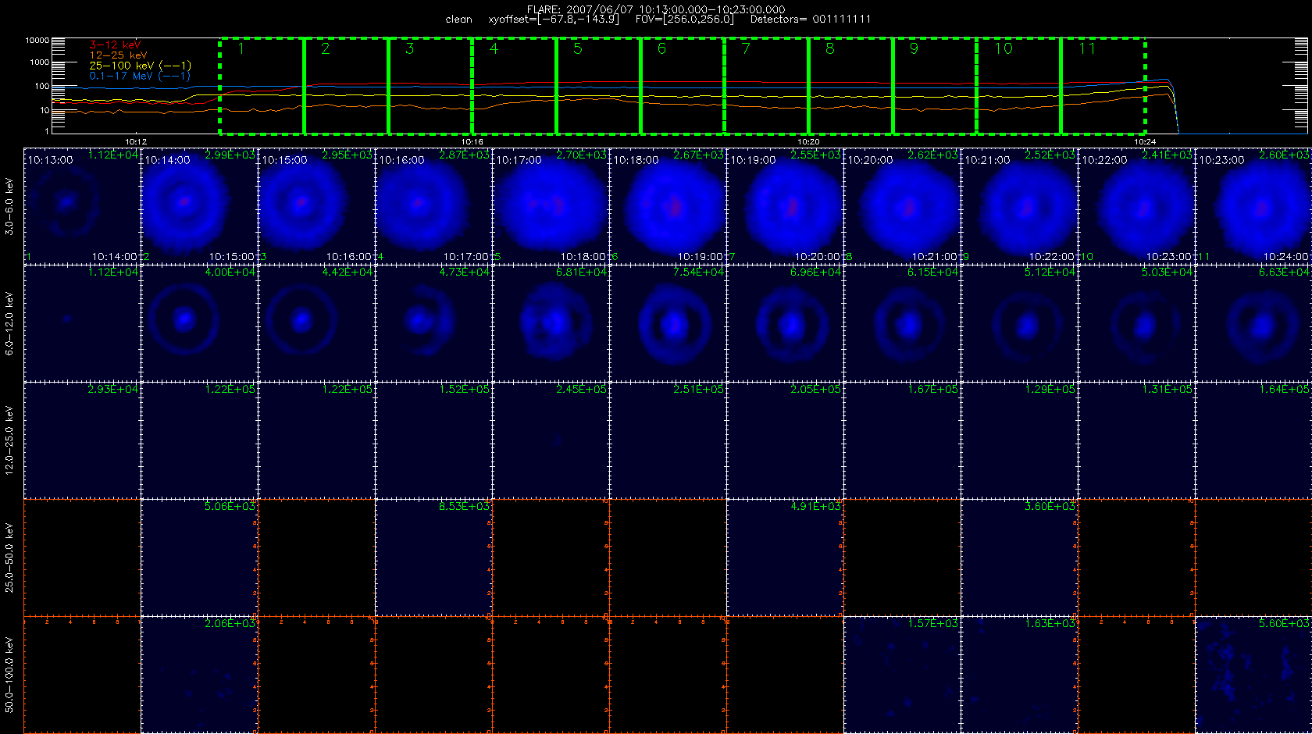Select 50.0-100.0 keV image labeled 2.06E+03
The image size is (1312, 734).
[200, 675]
